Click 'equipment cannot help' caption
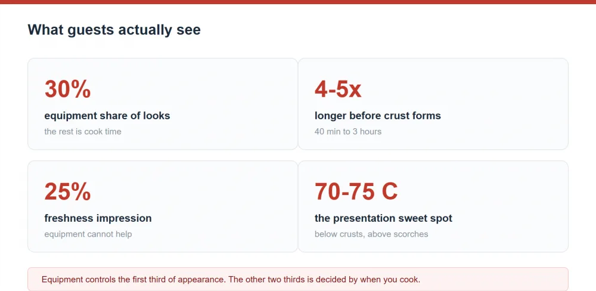This screenshot has height=291, width=596. pos(88,234)
